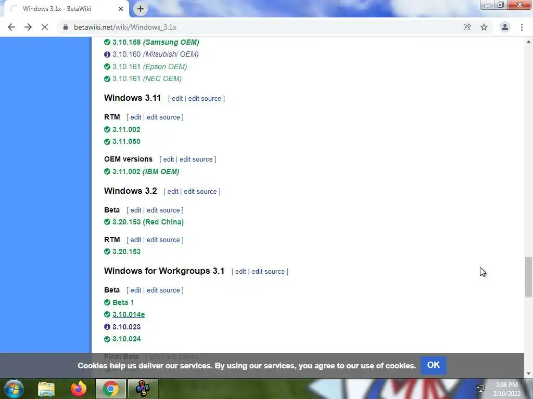This screenshot has width=533, height=399.
Task: Open 3.10.161 Epson OEM build
Action: [149, 66]
